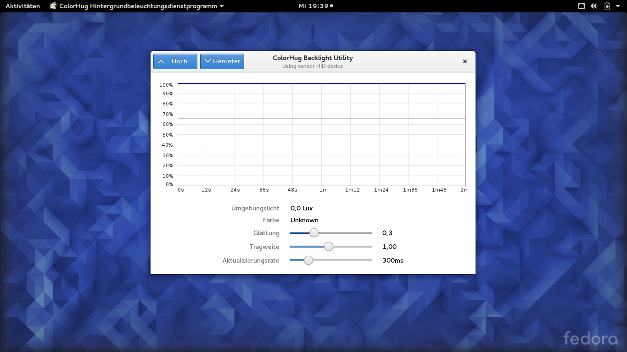Close the ColorHug Backlight Utility window
The width and height of the screenshot is (627, 352).
pos(465,61)
